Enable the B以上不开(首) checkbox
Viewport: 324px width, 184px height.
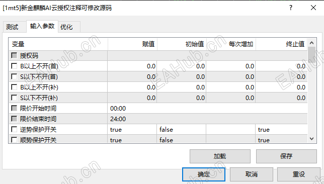click(14, 66)
